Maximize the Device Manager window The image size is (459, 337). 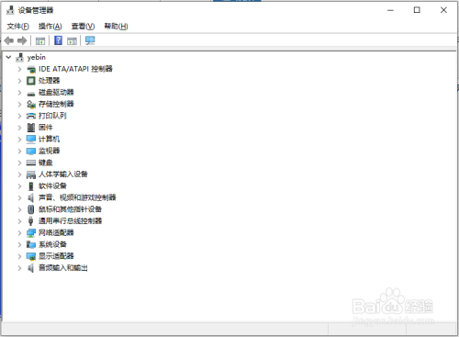point(417,10)
